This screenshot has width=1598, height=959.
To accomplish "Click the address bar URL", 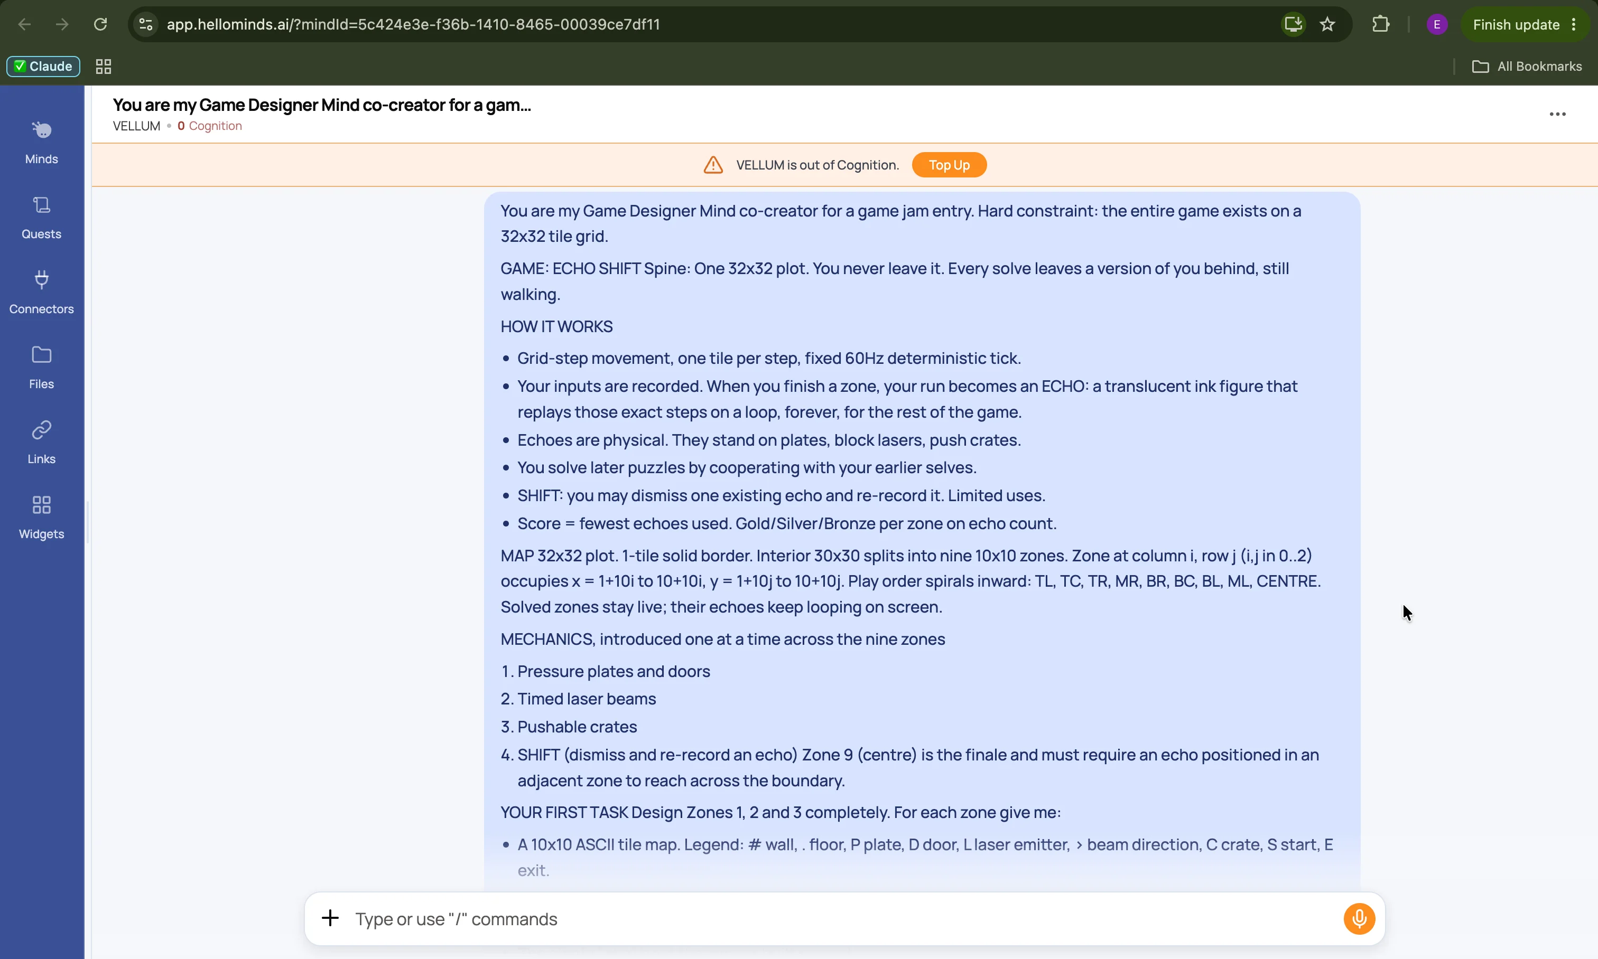I will click(413, 25).
